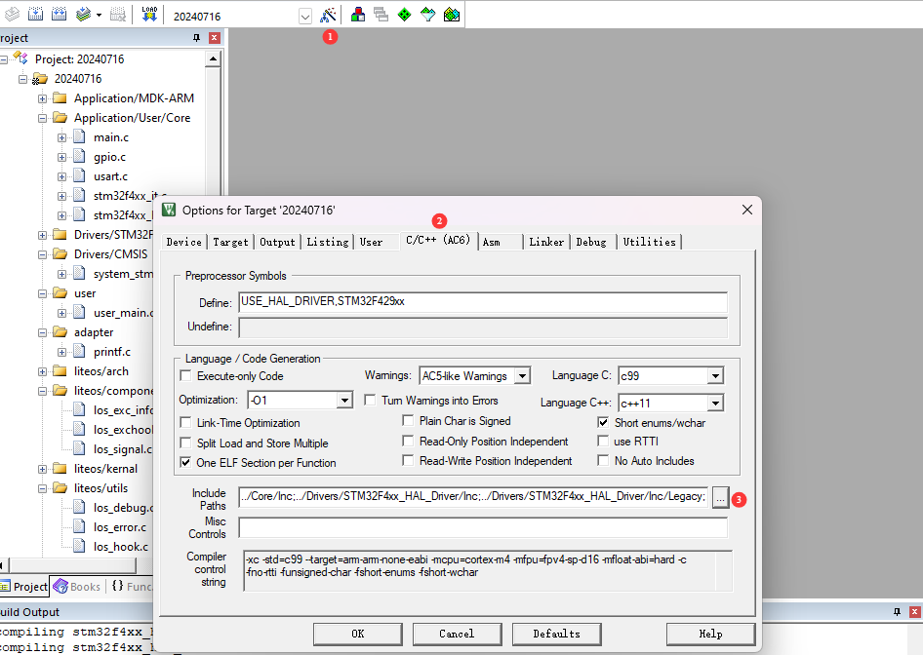This screenshot has height=655, width=923.
Task: Click project tree scroll up arrow
Action: pos(213,58)
